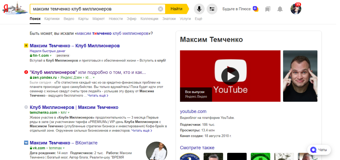Click suggested query максим тимченко клуб миллионеров
The width and height of the screenshot is (340, 160).
(113, 33)
